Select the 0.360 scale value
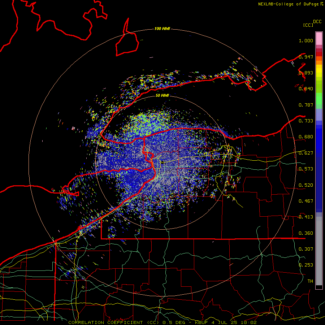Viewport: 325px width, 325px height. click(x=306, y=233)
